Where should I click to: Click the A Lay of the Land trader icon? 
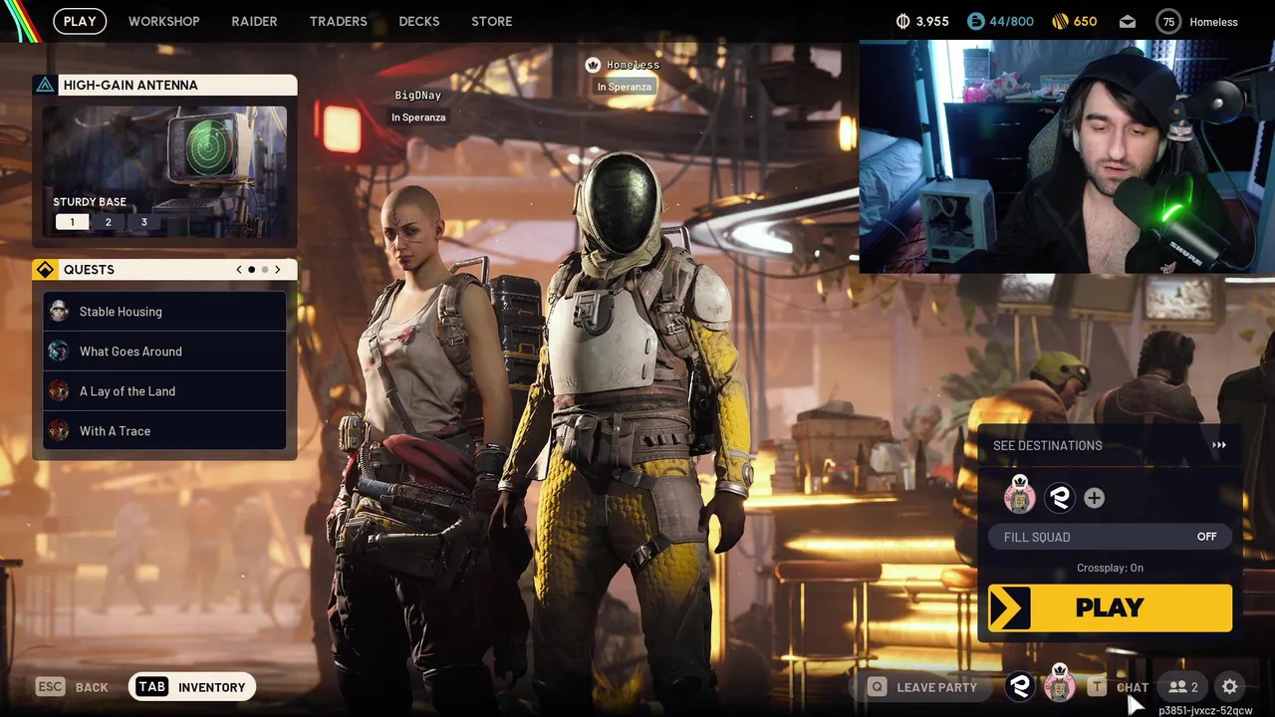pos(59,390)
